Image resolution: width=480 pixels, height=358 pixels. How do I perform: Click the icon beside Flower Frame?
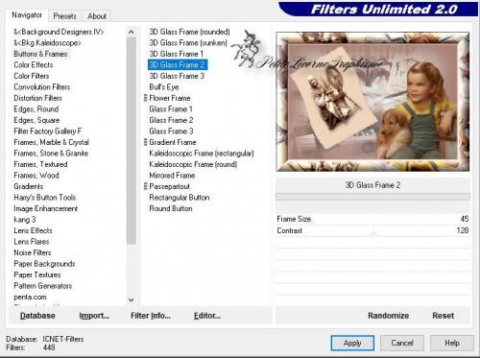146,98
